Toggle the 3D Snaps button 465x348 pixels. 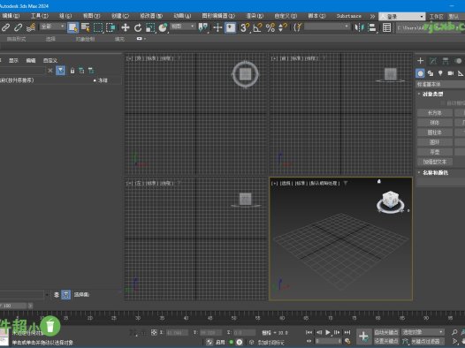click(x=245, y=28)
